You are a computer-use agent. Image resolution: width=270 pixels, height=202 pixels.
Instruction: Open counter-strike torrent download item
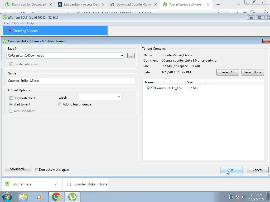tap(87, 184)
